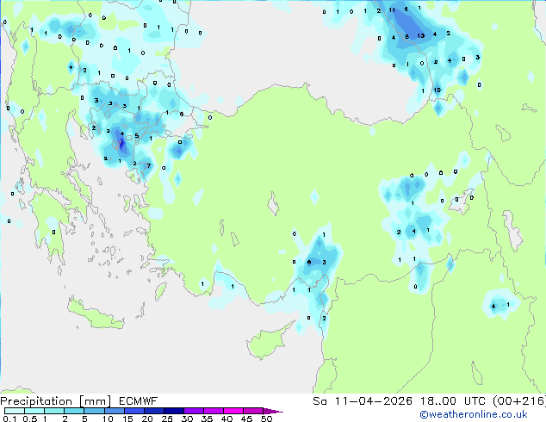Click the 10 mm value east of the Black Sea

(x=437, y=90)
